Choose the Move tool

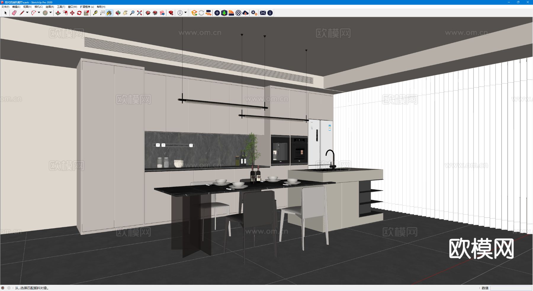click(72, 13)
